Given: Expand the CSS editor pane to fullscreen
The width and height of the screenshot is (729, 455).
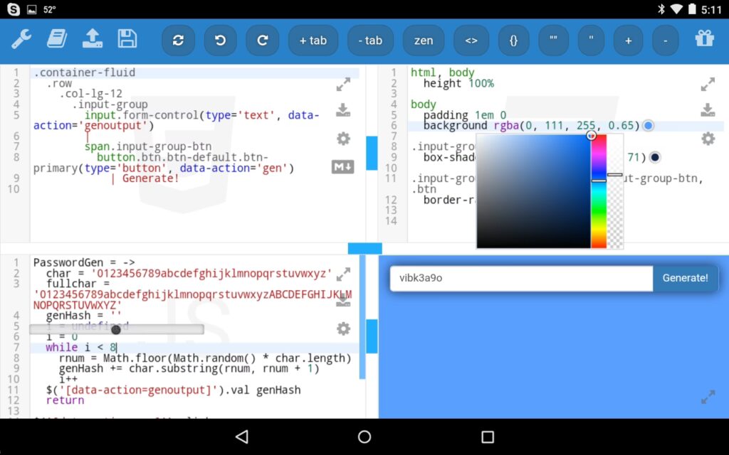Looking at the screenshot, I should pos(707,85).
